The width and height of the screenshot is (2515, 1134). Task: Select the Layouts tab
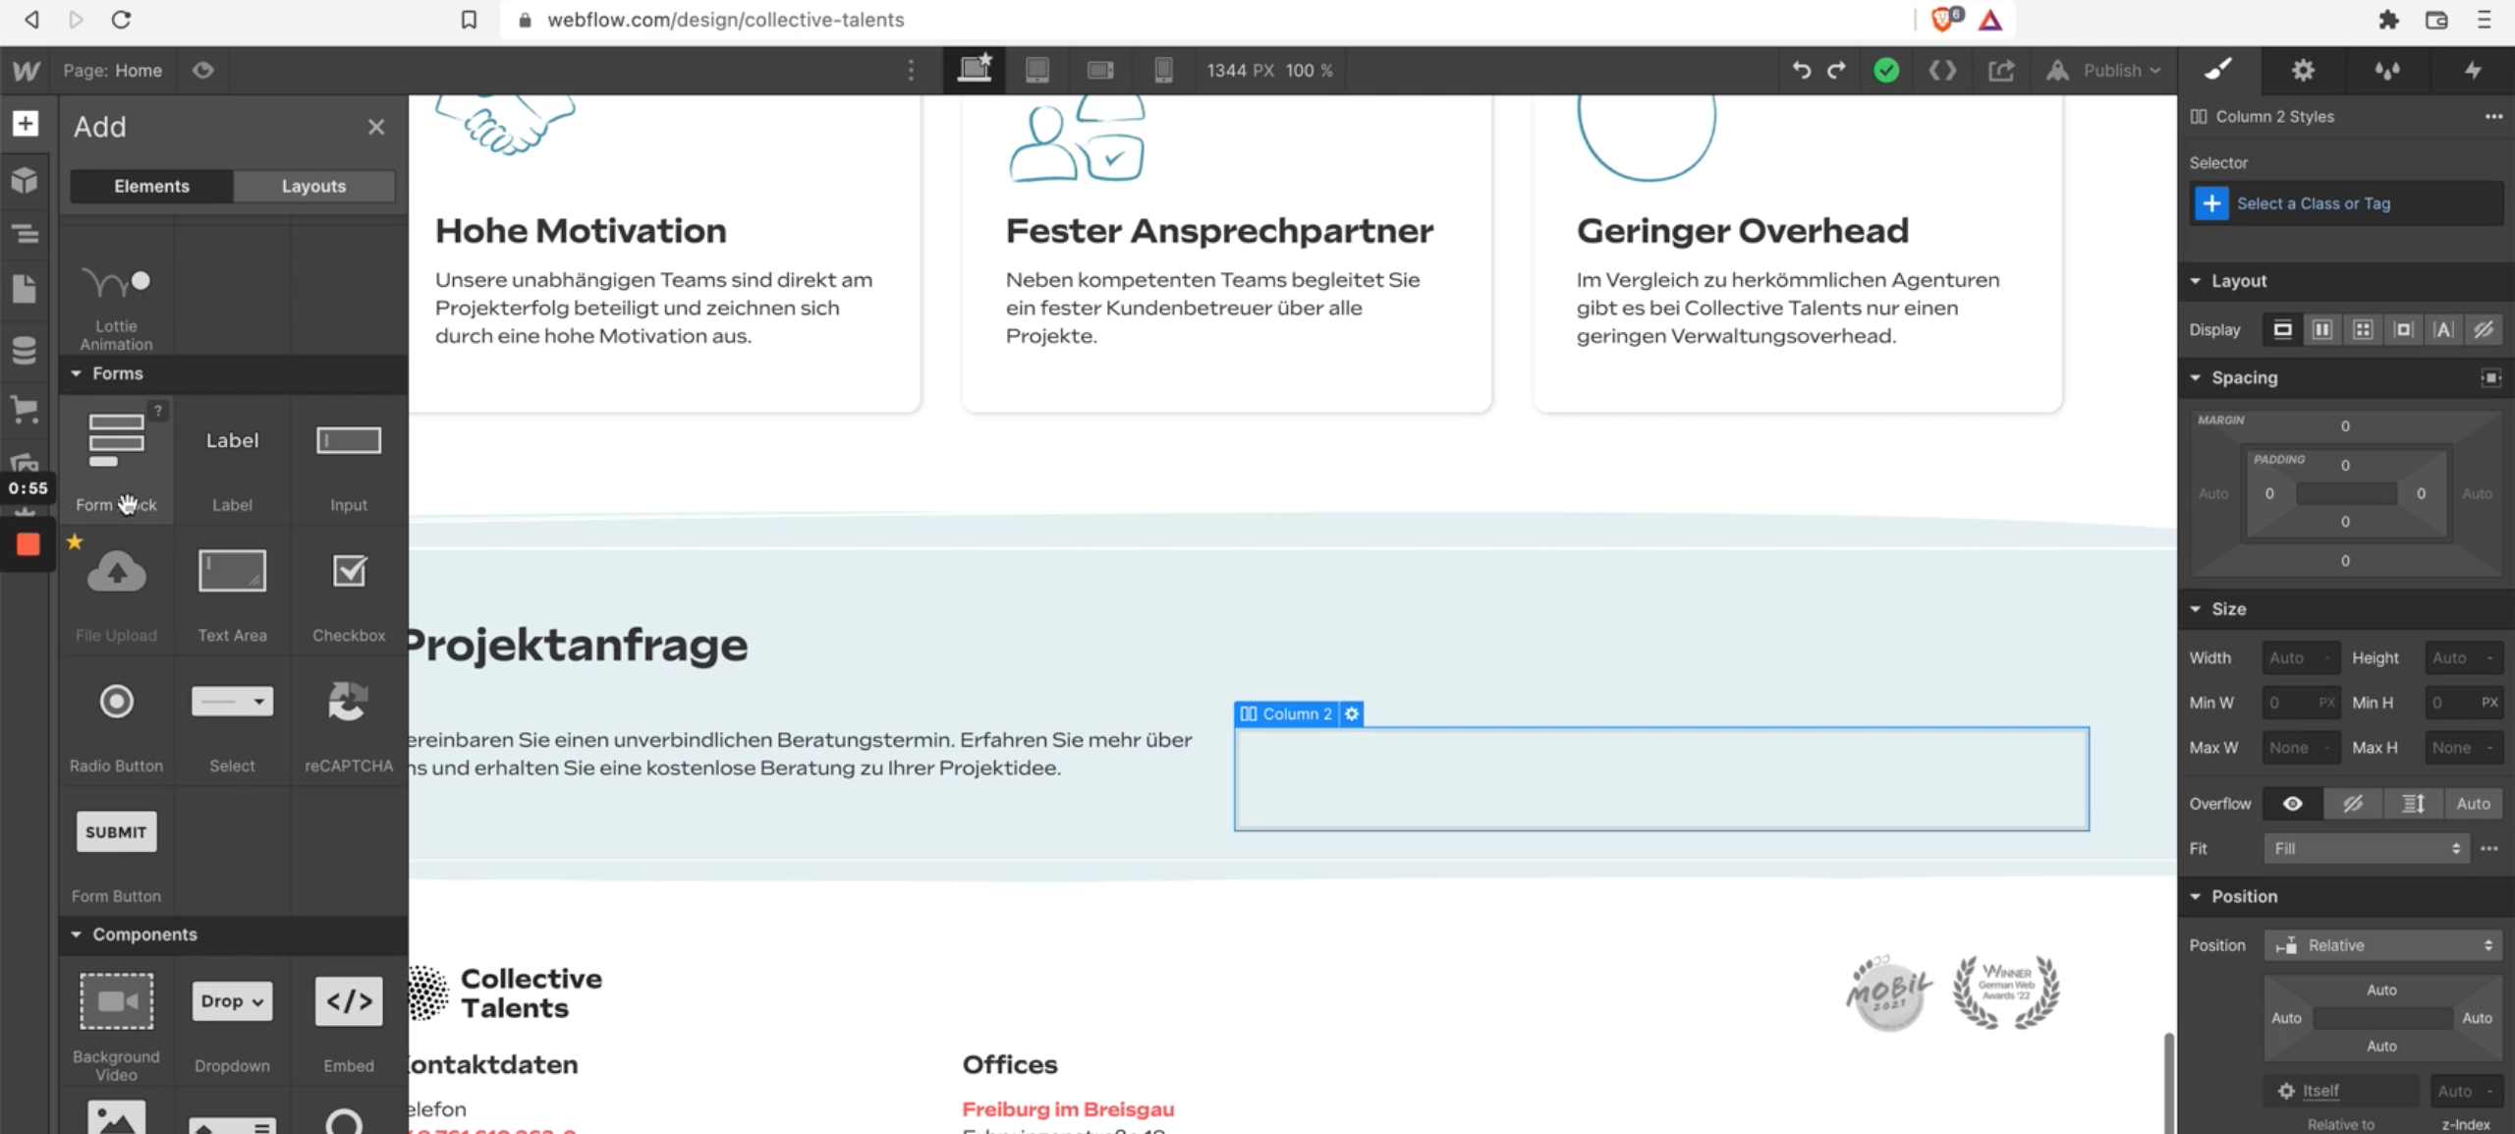[314, 186]
